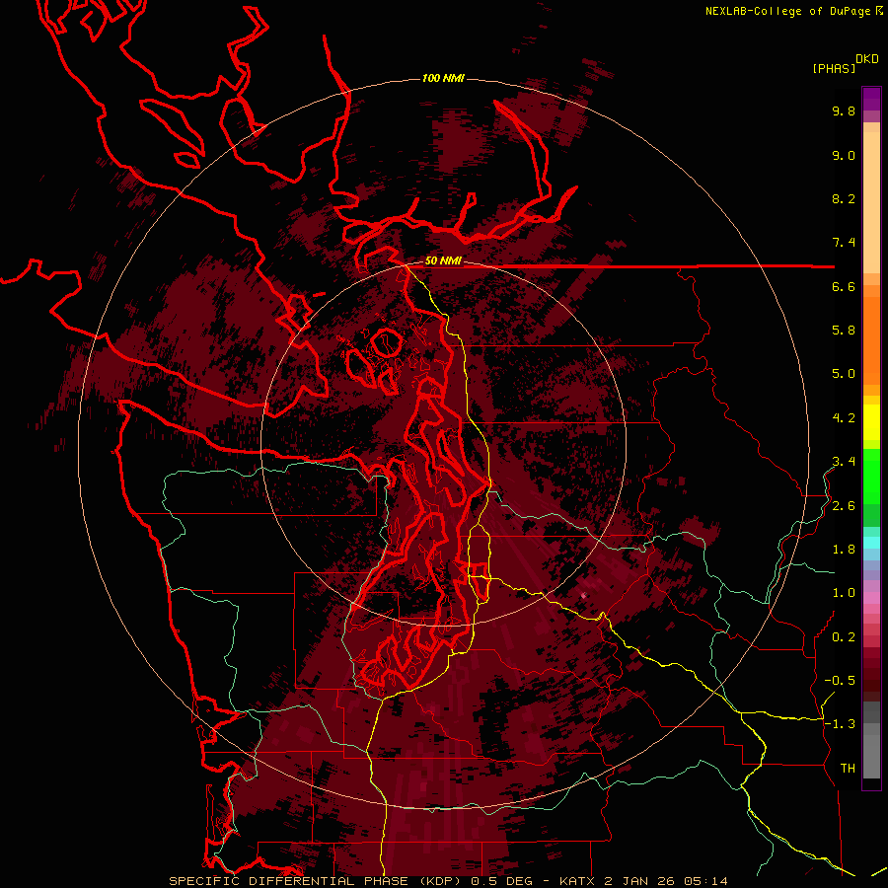Select the 3.4 scale value

pyautogui.click(x=844, y=462)
